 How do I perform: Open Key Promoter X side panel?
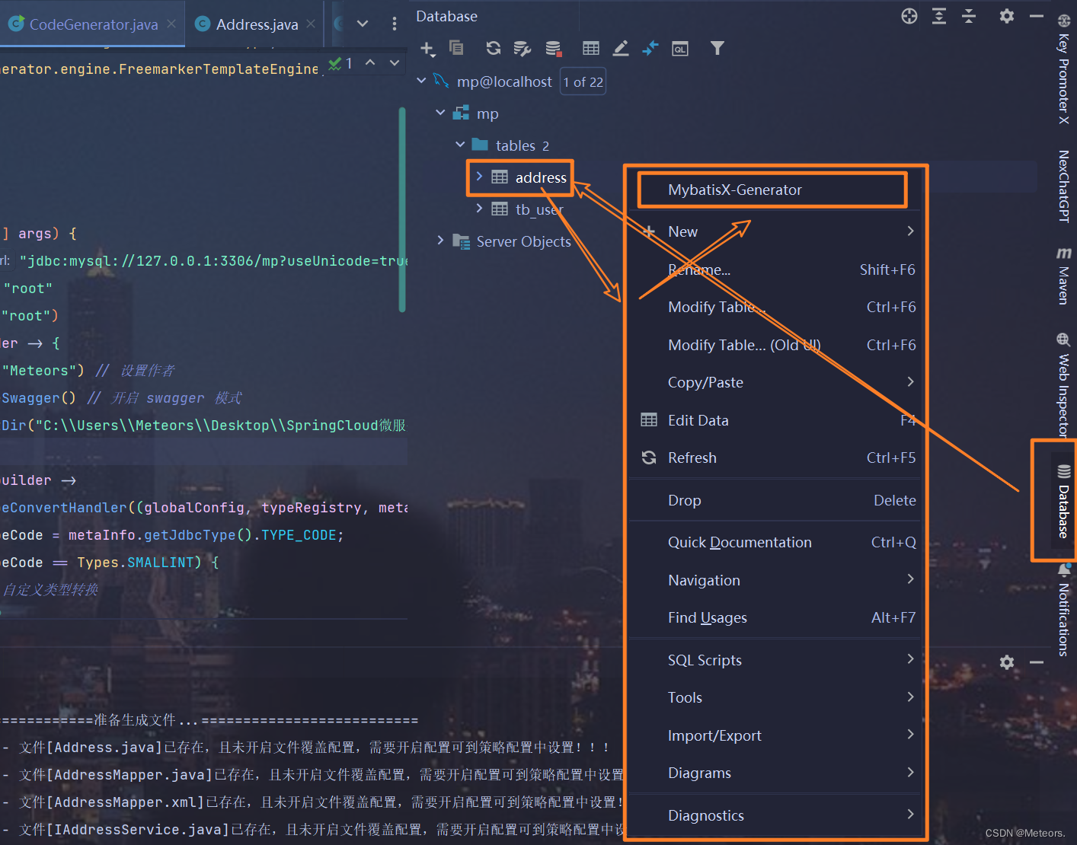pyautogui.click(x=1064, y=69)
